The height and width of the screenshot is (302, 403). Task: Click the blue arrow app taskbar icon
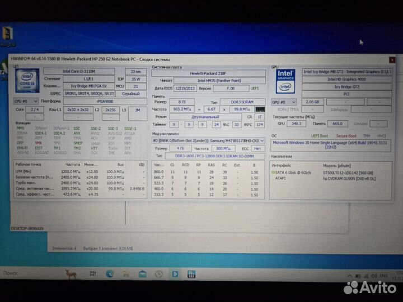[x=175, y=274]
